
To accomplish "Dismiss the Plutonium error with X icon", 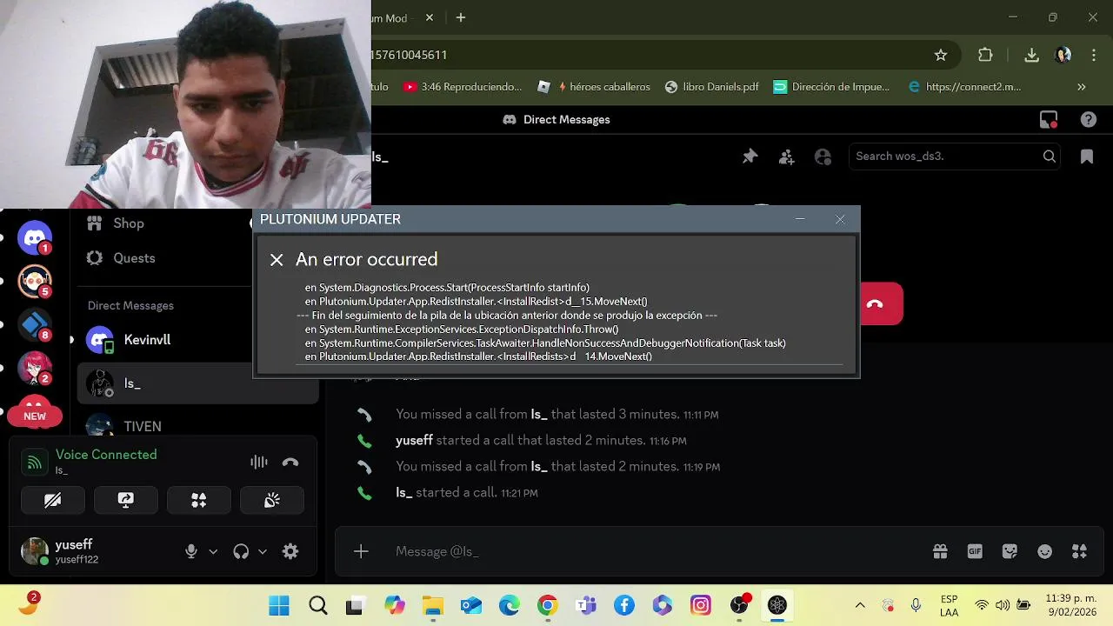I will (277, 260).
